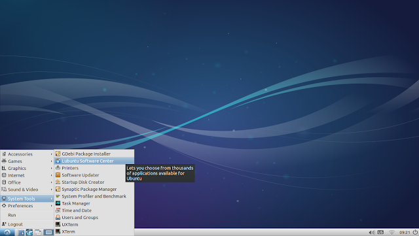Viewport: 419px width, 236px height.
Task: Open GDebi Package Installer from the menu
Action: coord(94,154)
